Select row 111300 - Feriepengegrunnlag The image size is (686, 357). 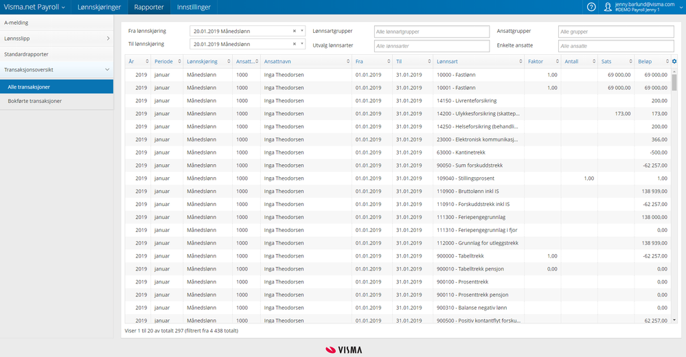pos(398,217)
